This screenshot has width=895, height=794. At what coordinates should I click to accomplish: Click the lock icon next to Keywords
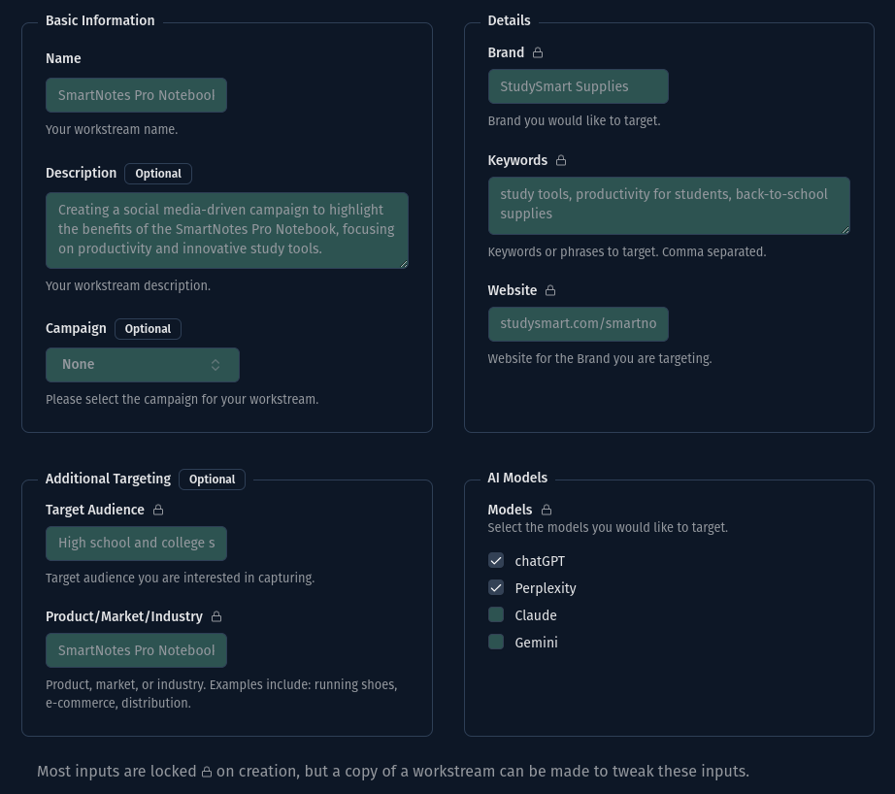coord(561,160)
